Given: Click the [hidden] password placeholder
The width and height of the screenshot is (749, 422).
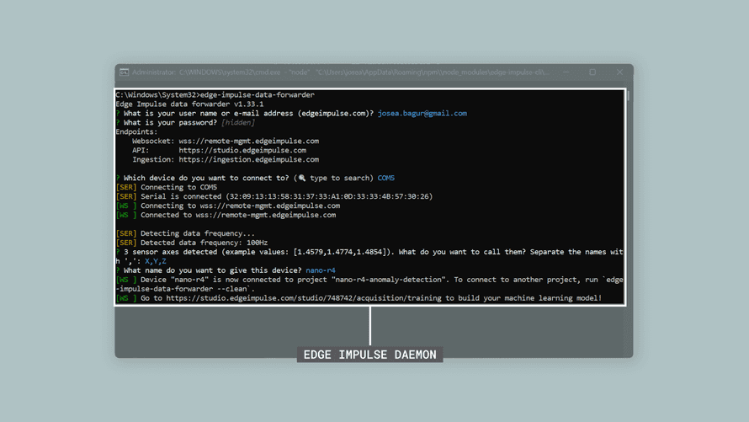Looking at the screenshot, I should tap(237, 123).
